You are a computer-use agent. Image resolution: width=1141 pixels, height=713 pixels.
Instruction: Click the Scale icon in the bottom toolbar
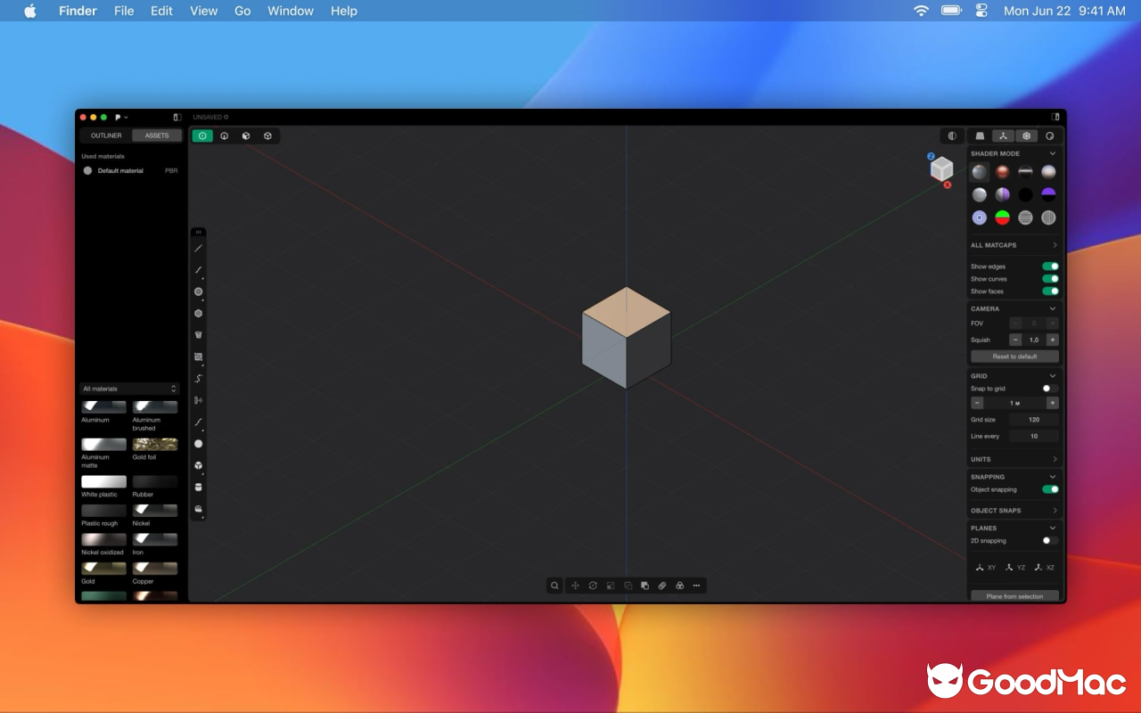point(611,586)
